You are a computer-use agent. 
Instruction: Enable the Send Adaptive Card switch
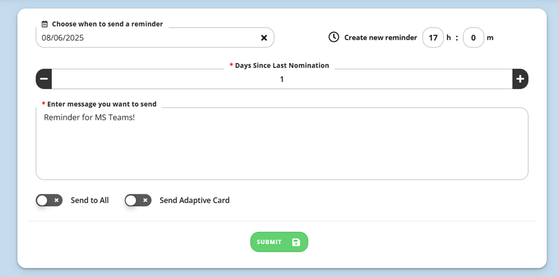tap(138, 200)
